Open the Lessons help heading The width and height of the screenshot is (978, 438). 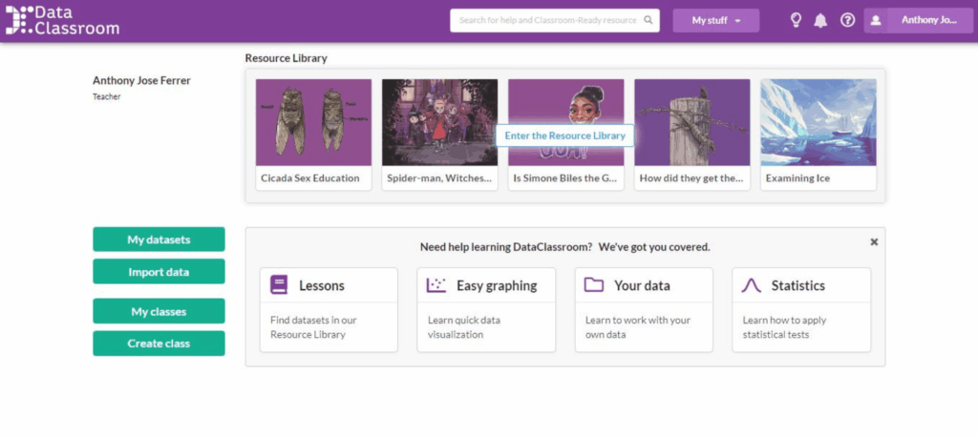[x=322, y=286]
